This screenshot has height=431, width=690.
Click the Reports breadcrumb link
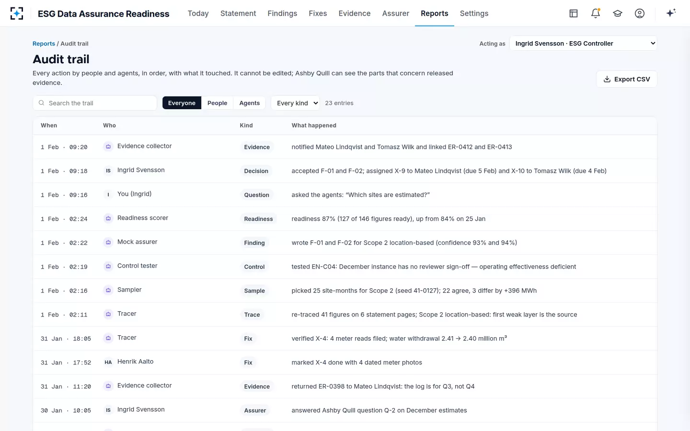(44, 44)
